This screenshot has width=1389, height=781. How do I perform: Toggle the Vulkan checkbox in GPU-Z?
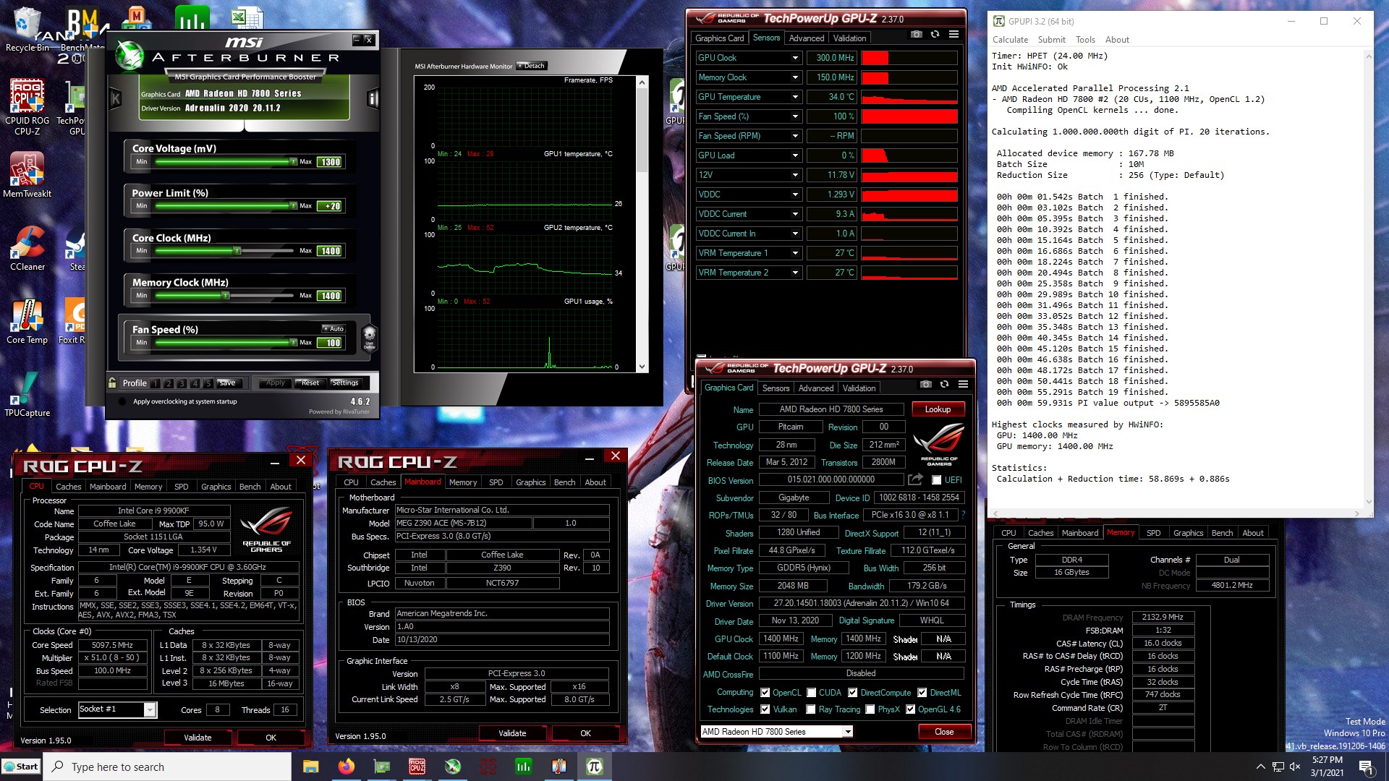[x=765, y=709]
